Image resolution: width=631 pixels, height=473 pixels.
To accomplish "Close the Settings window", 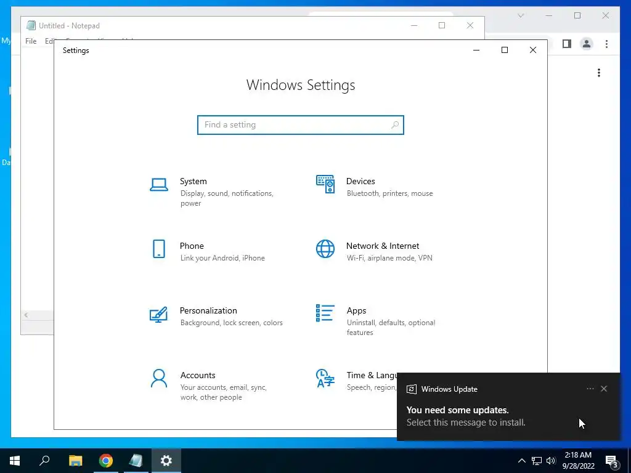I will (533, 50).
